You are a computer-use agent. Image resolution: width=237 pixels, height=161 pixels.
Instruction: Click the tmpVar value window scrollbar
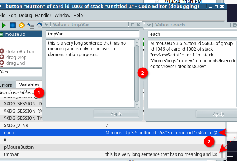click(137, 72)
